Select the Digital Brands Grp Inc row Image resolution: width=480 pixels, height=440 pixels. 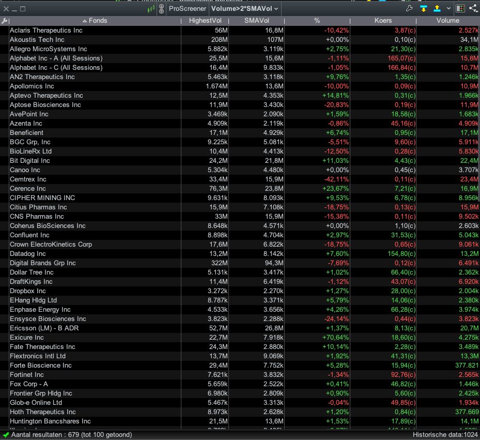click(240, 263)
